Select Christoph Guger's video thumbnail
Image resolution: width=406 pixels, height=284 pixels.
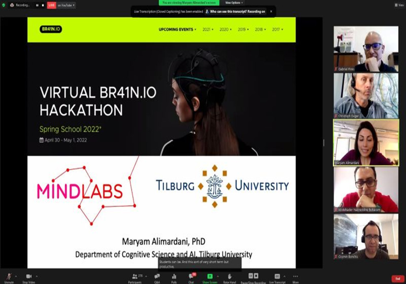(366, 96)
